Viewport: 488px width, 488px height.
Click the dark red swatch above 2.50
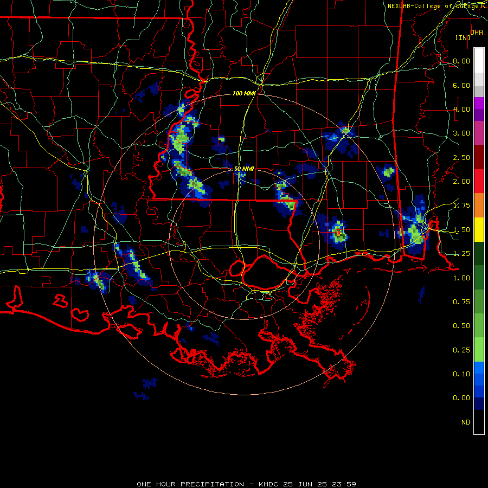479,157
